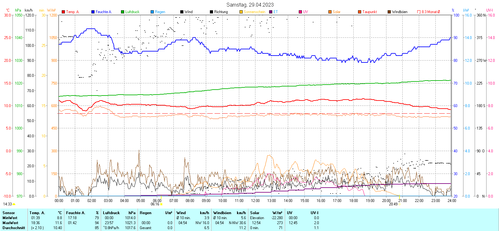The width and height of the screenshot is (499, 231).
Task: Click the purple ET legend square
Action: [271, 12]
